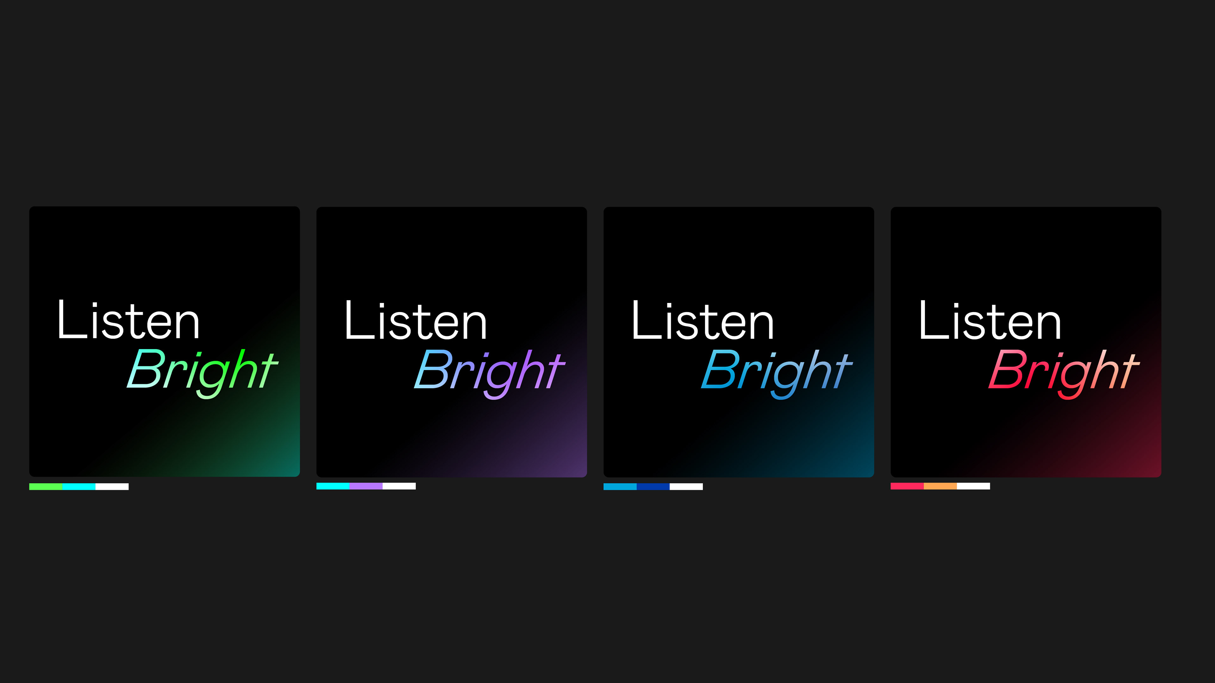
Task: Pick the orange swatch under fourth card
Action: pos(940,486)
